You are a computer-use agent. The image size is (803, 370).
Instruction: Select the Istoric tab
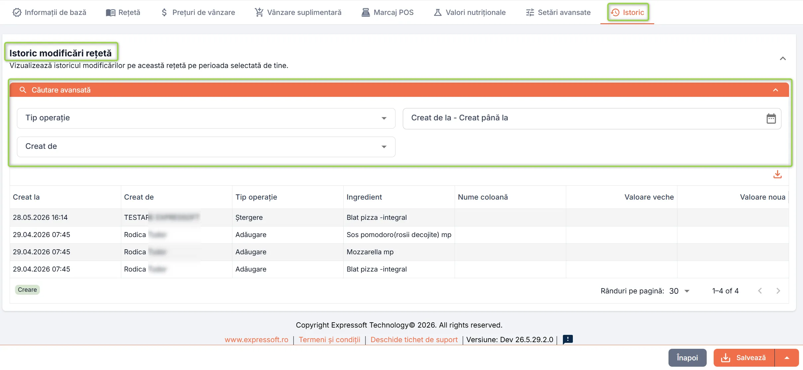(627, 12)
